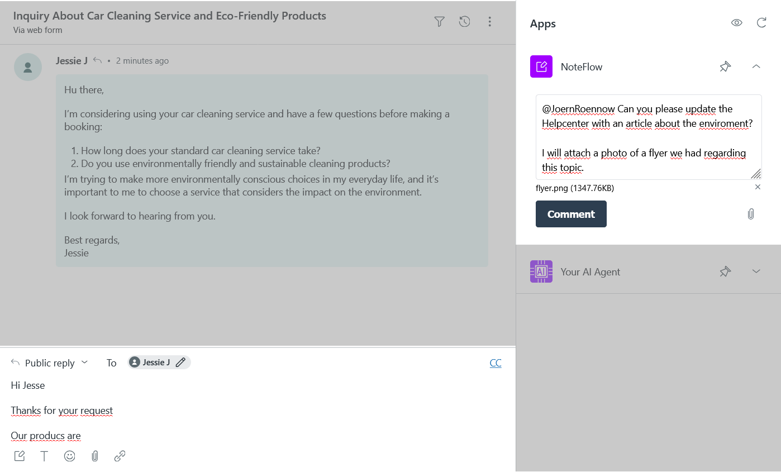Open the ticket overflow three-dot menu
This screenshot has height=472, width=781.
(490, 21)
